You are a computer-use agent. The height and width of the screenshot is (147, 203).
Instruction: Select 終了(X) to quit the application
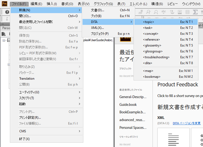click(x=24, y=139)
